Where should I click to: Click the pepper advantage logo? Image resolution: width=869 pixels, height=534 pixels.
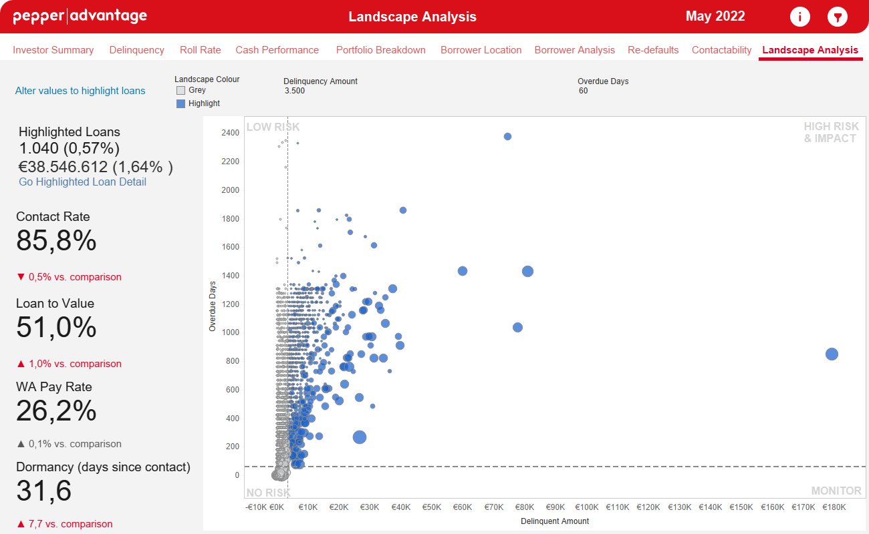click(x=80, y=17)
